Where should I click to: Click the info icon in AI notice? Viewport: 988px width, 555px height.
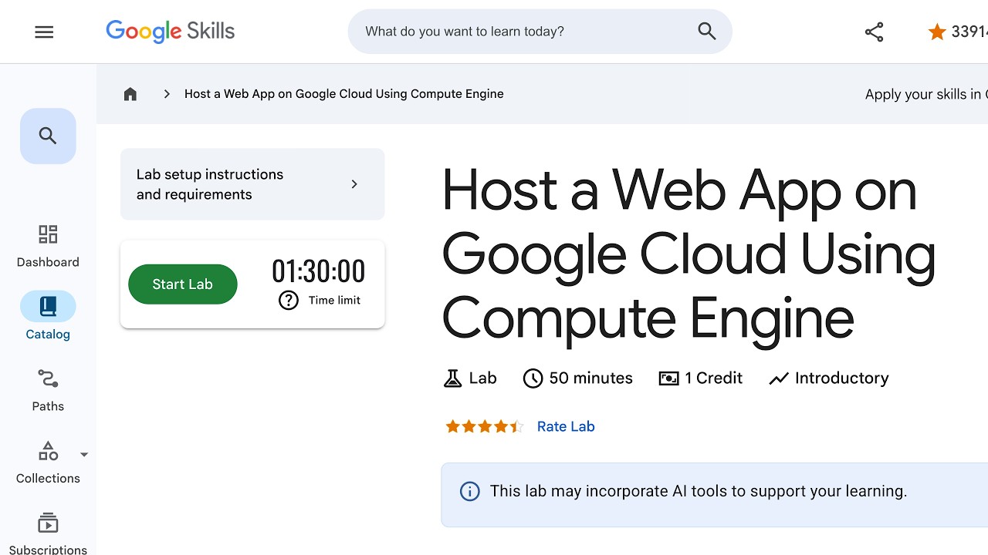(x=469, y=492)
